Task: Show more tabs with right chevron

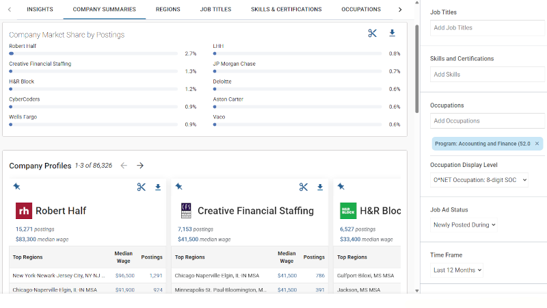Action: coord(400,10)
